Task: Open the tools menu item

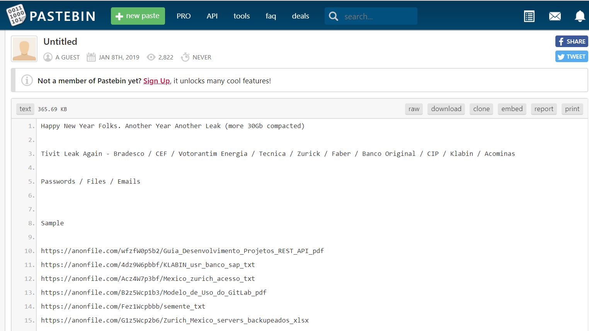Action: (x=242, y=16)
